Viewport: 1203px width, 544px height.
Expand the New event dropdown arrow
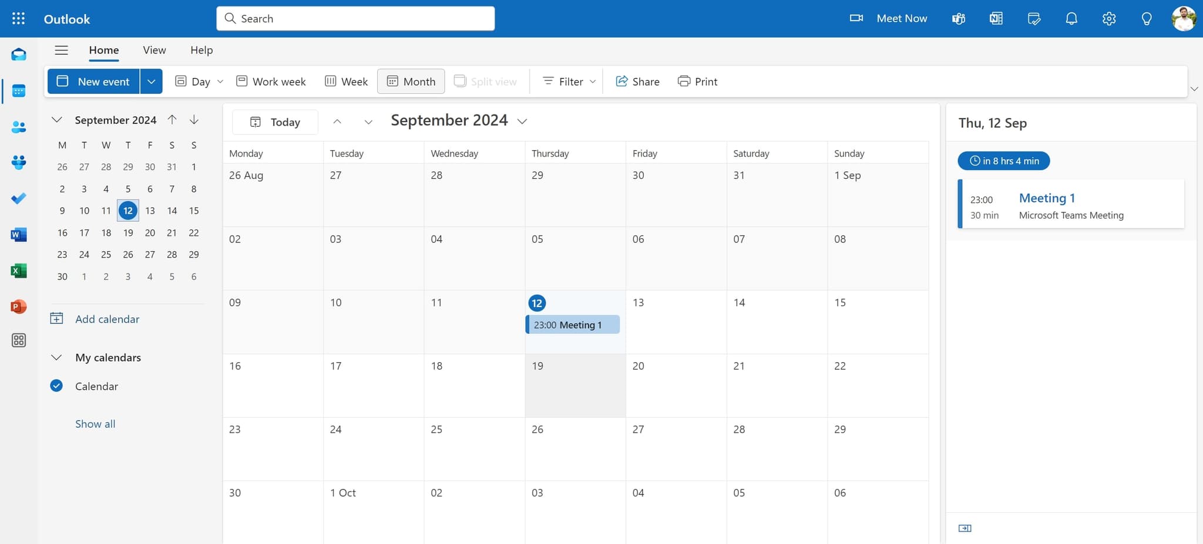[x=151, y=81]
